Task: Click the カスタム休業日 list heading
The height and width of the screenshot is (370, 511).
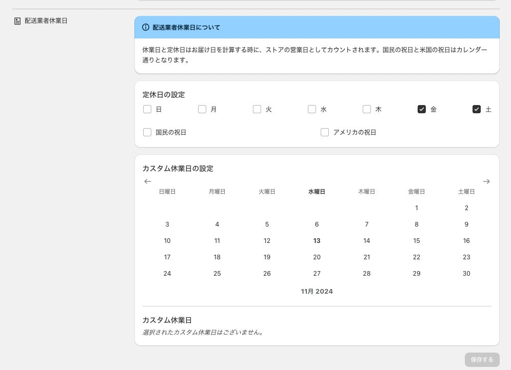Action: pos(167,320)
